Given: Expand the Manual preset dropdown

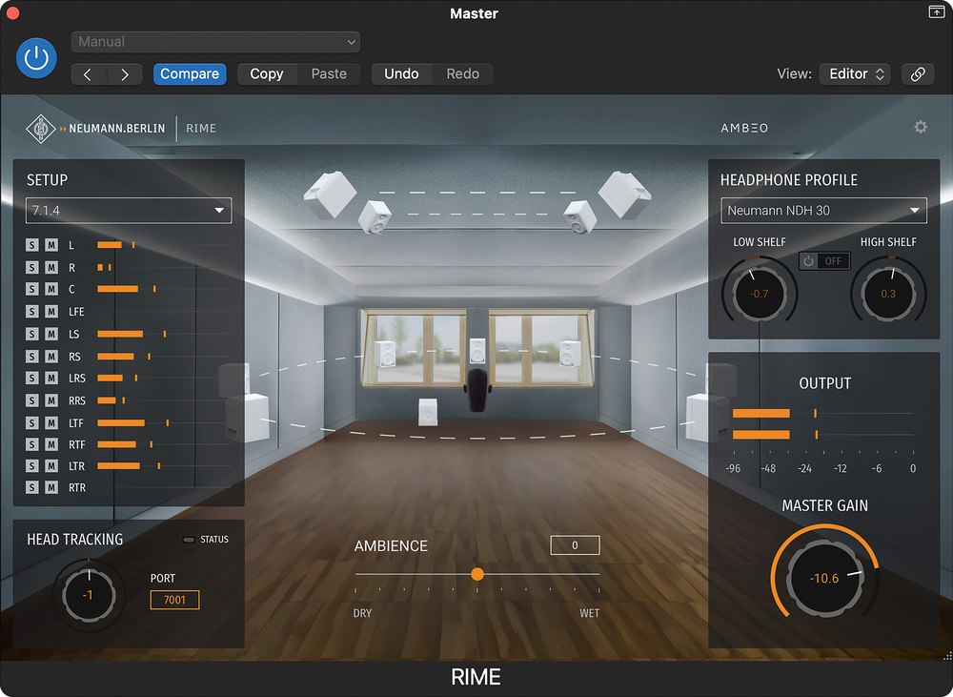Looking at the screenshot, I should coord(215,42).
